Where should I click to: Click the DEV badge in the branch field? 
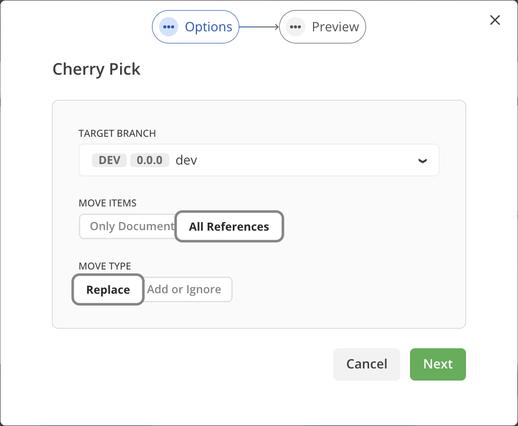pos(109,160)
